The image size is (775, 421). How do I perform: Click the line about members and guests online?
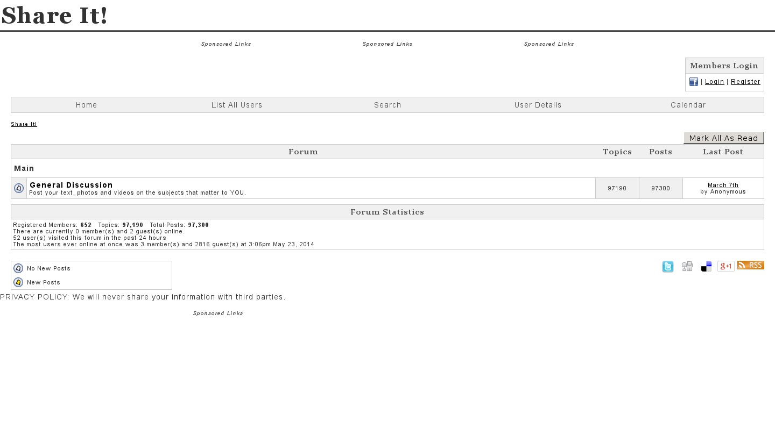(98, 231)
